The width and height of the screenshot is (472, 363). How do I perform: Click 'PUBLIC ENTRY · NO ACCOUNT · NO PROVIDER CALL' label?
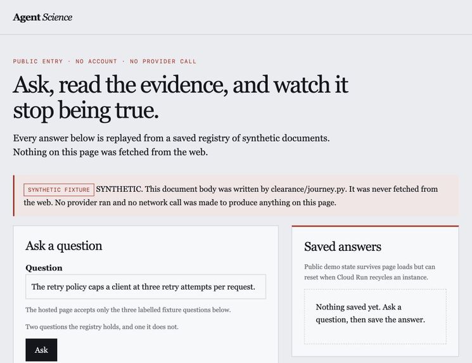pos(105,61)
